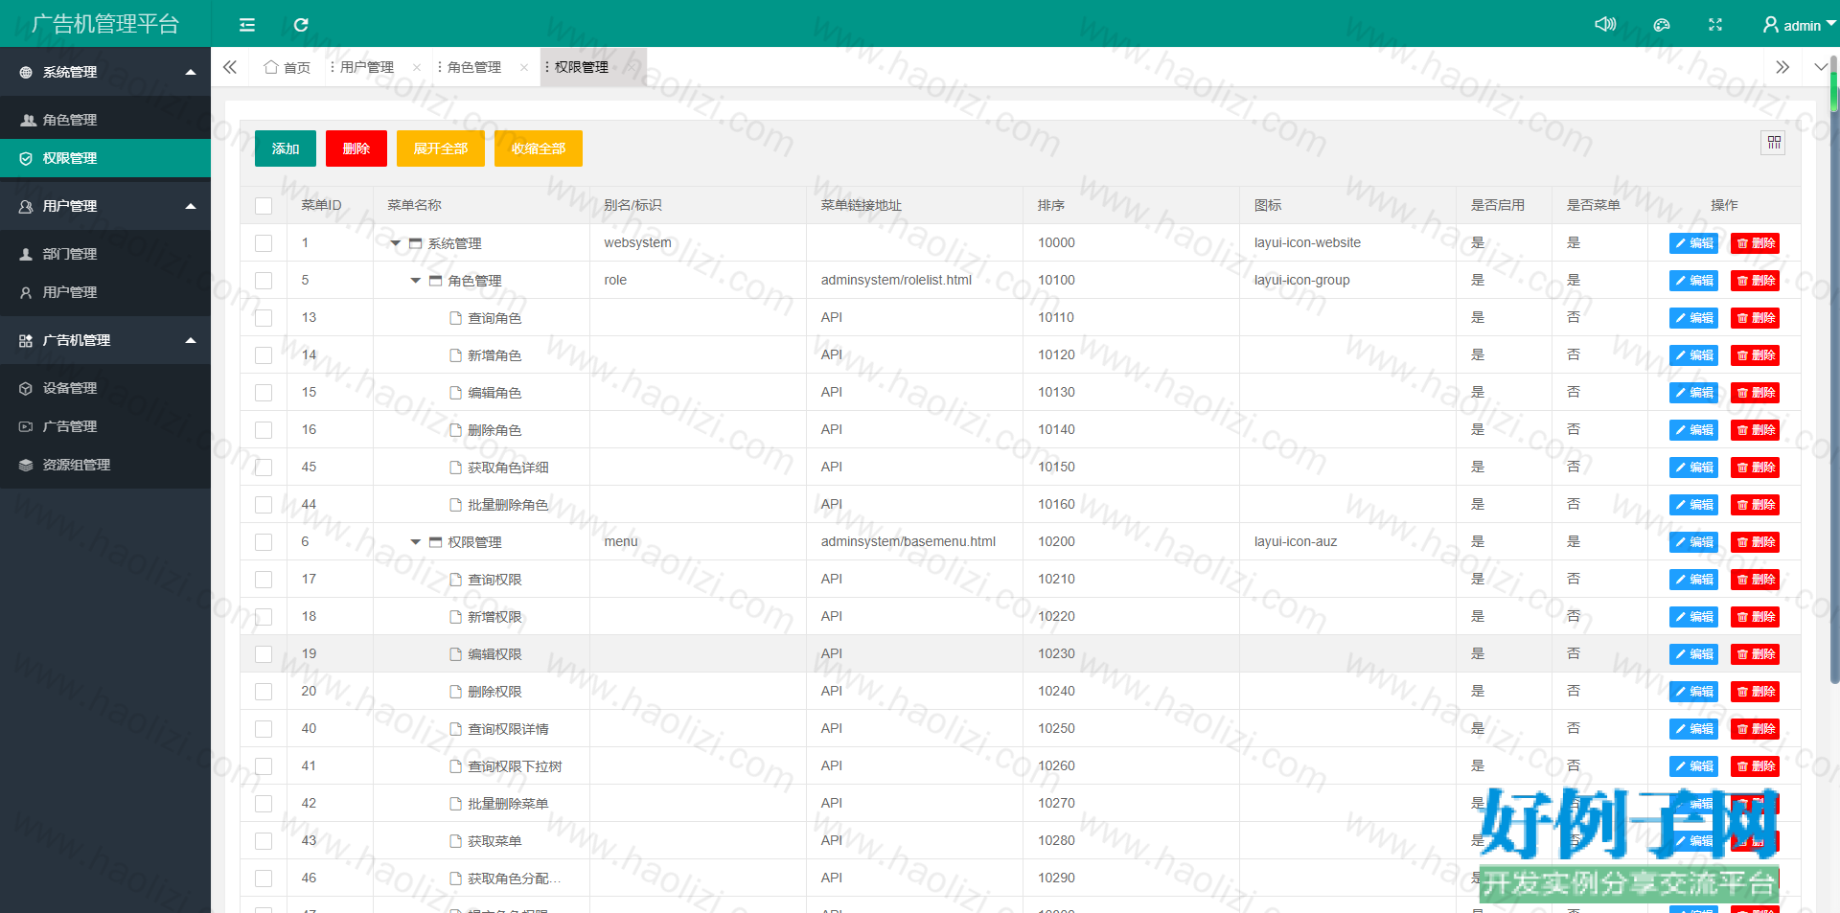Open the sound notification icon
The width and height of the screenshot is (1840, 913).
(x=1605, y=24)
